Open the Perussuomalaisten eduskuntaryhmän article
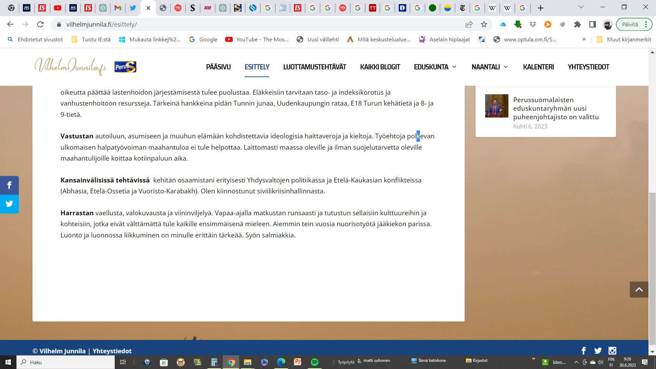 click(x=556, y=108)
